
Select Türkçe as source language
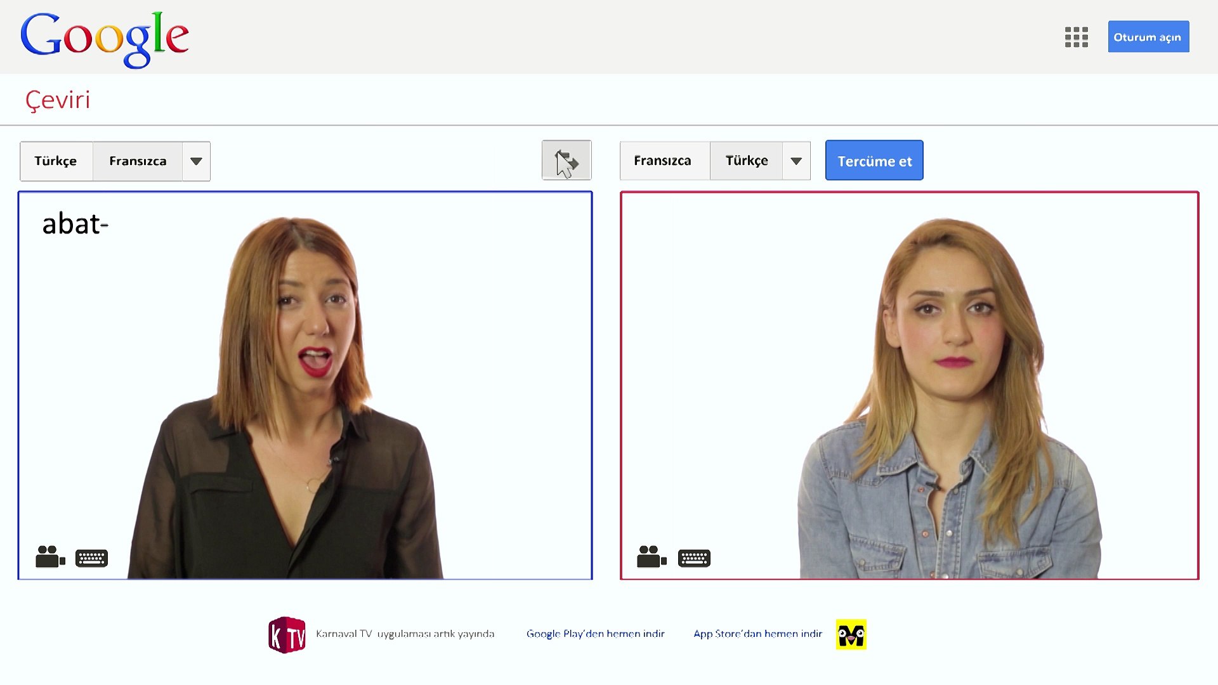[x=56, y=161]
